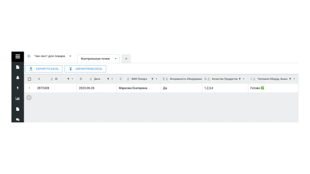Click the type icon beside ID header
The height and width of the screenshot is (174, 310).
coord(52,79)
